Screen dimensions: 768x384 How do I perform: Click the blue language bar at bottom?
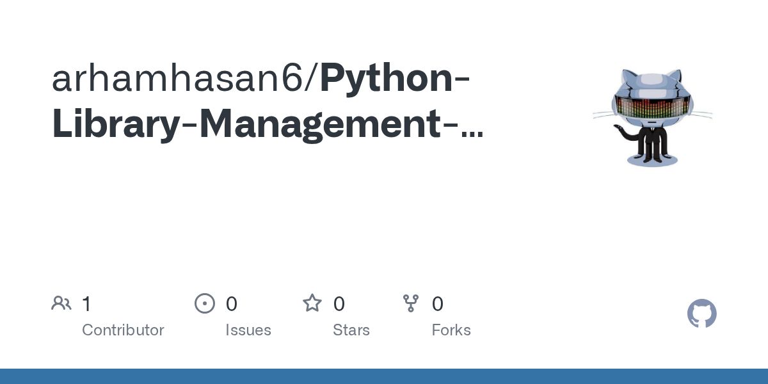[x=384, y=376]
